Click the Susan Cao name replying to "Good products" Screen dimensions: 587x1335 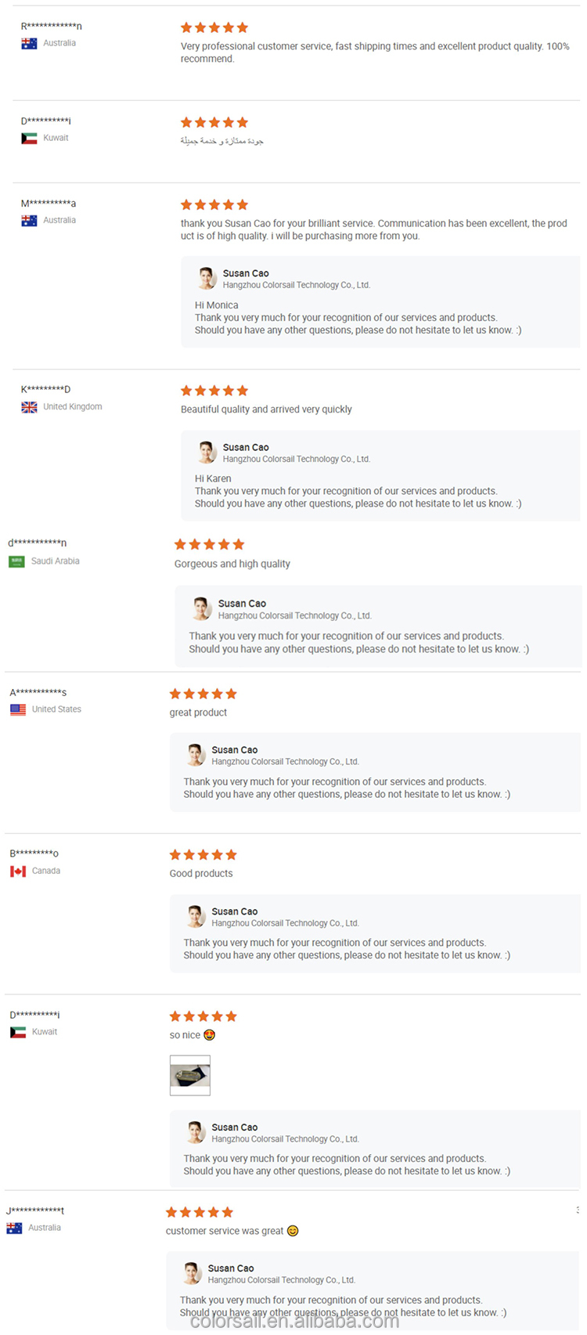click(x=234, y=911)
